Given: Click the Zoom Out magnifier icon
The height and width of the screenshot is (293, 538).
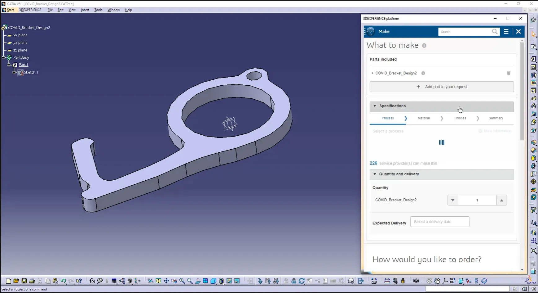Looking at the screenshot, I should pos(190,281).
